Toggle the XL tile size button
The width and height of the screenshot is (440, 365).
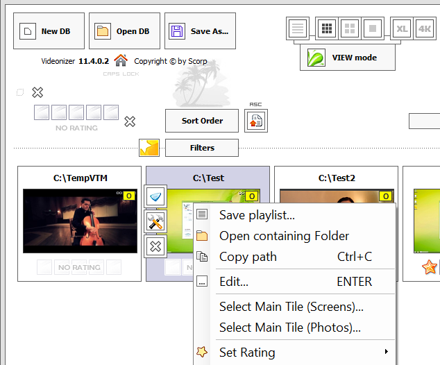click(401, 28)
